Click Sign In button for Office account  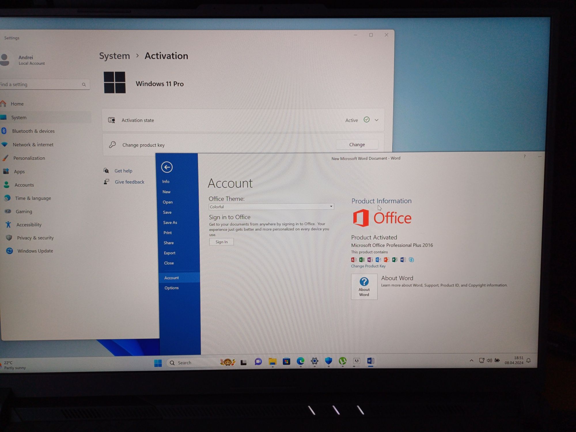[221, 242]
